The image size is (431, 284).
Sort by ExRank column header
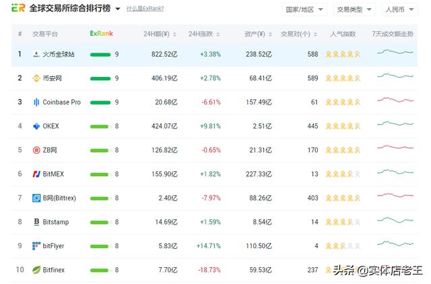point(102,33)
